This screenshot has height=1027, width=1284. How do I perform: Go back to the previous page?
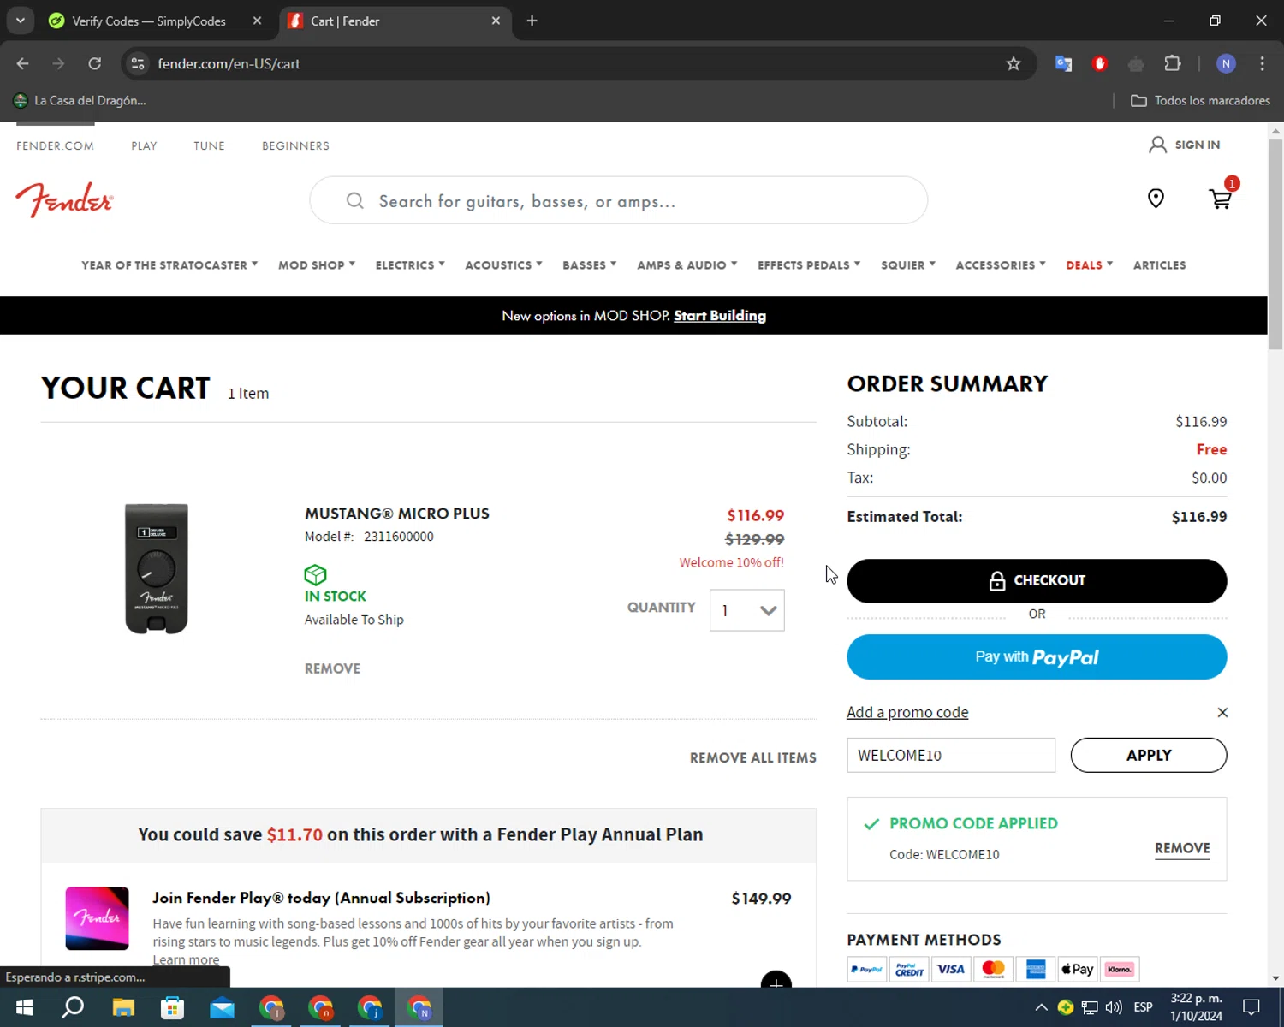23,63
